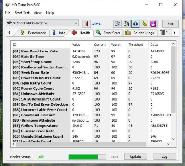The image size is (185, 166).
Task: Click the thermometer temperature icon
Action: coord(87,24)
